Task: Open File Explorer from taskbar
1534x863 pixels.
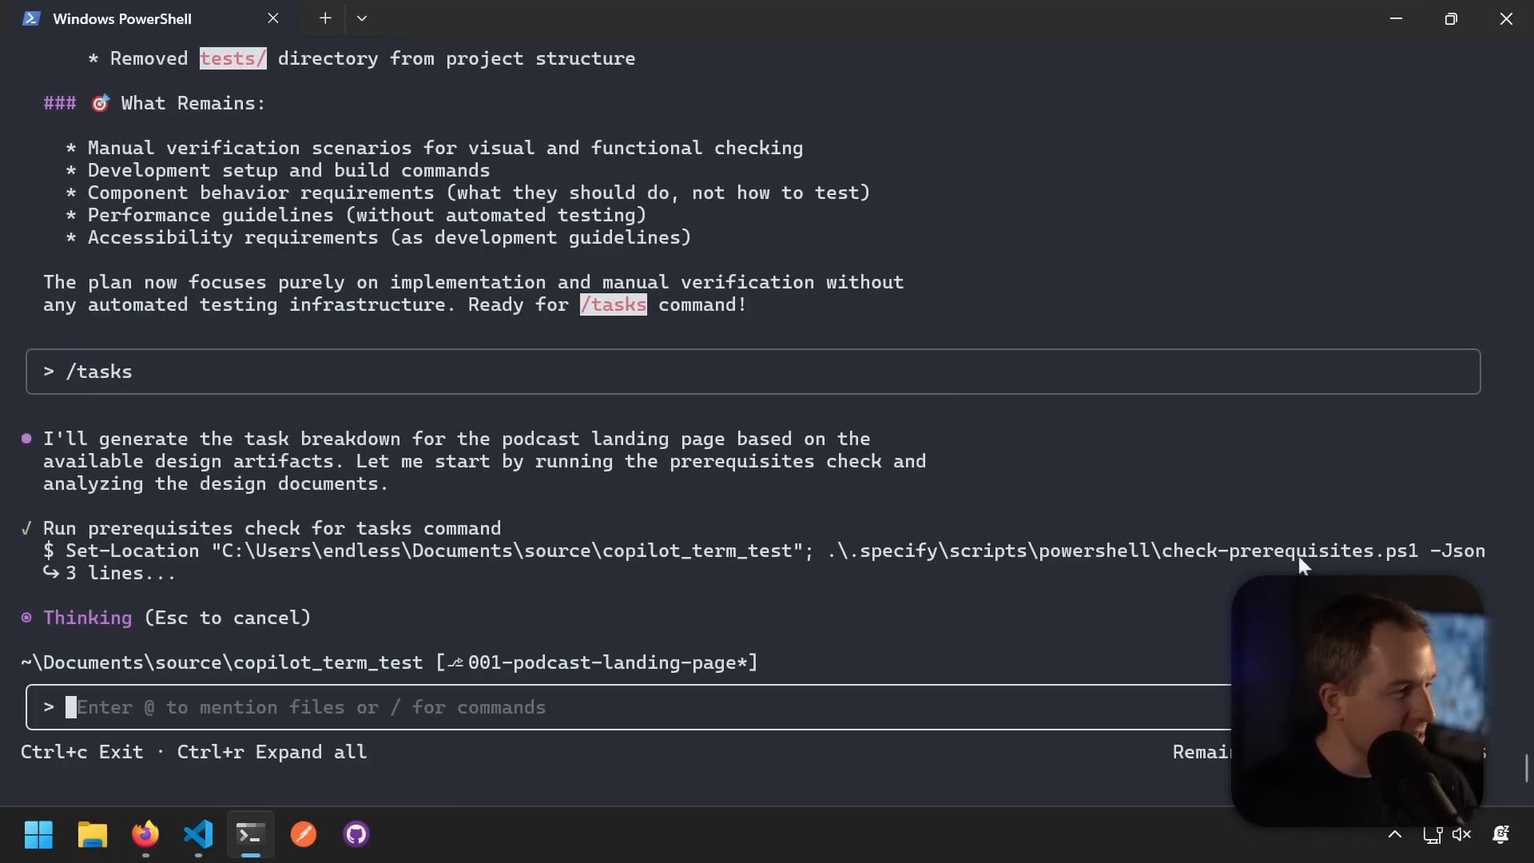Action: [92, 834]
